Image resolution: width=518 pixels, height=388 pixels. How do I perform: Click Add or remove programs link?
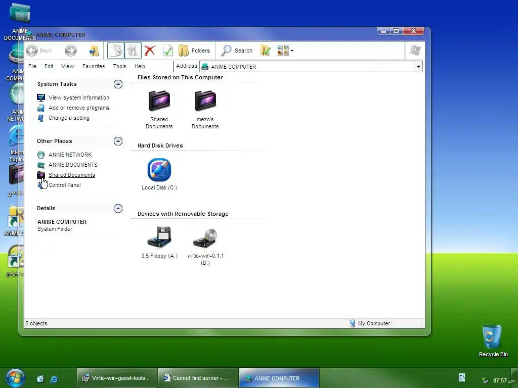(79, 108)
